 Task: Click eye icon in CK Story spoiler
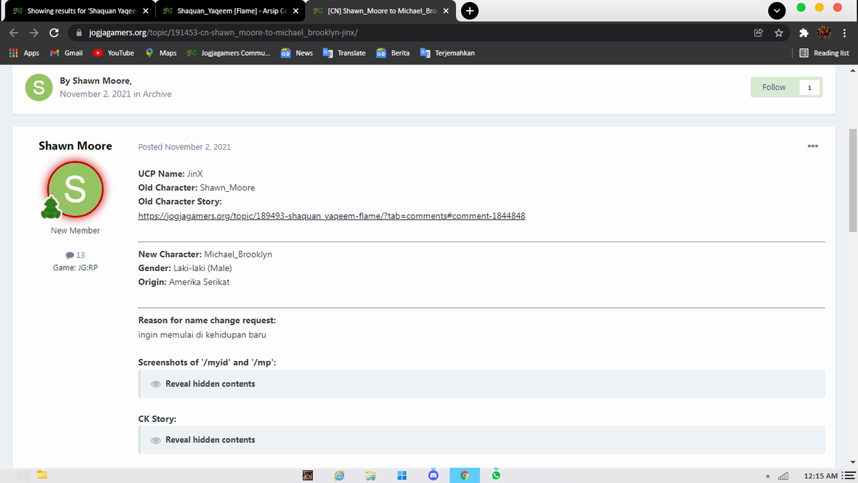click(x=156, y=440)
